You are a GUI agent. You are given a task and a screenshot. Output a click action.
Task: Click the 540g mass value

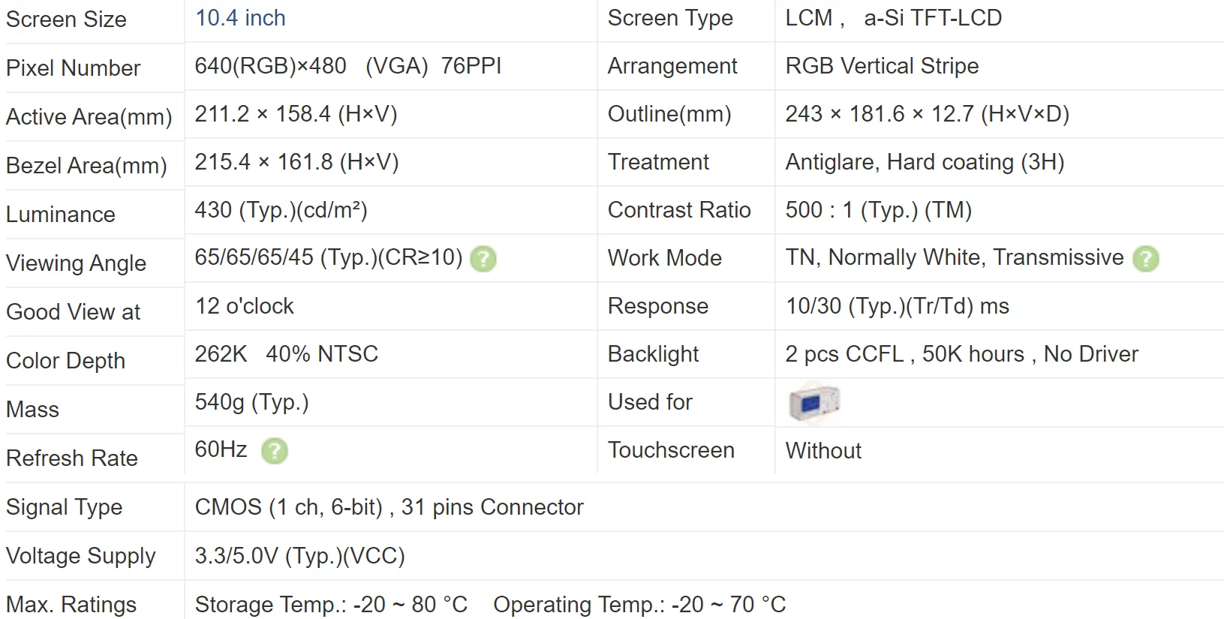click(251, 402)
